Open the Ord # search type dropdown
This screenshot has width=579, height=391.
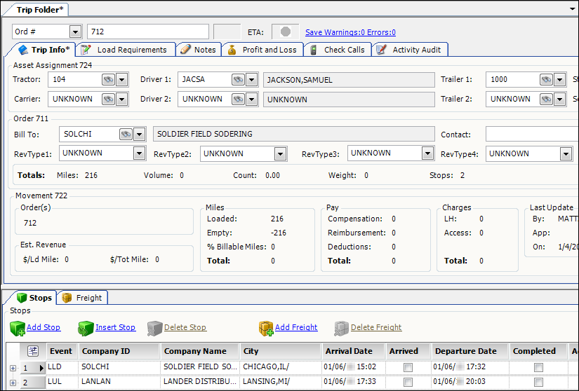75,32
